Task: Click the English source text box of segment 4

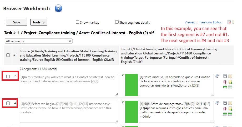Action: [69, 112]
